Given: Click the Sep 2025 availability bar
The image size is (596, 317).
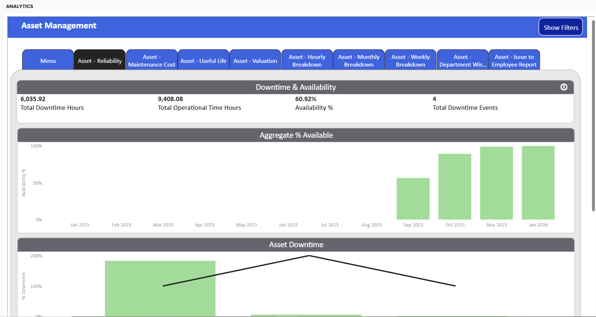Looking at the screenshot, I should pyautogui.click(x=413, y=198).
